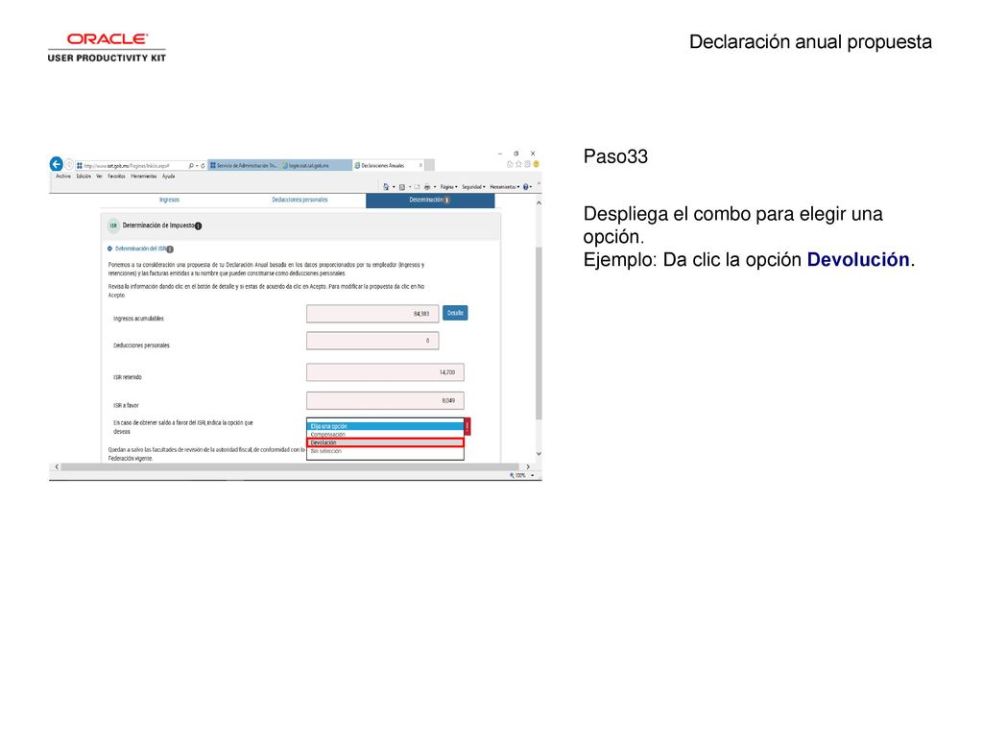This screenshot has height=737, width=983.
Task: Click info icon beside Determinación del ISR
Action: coord(170,250)
